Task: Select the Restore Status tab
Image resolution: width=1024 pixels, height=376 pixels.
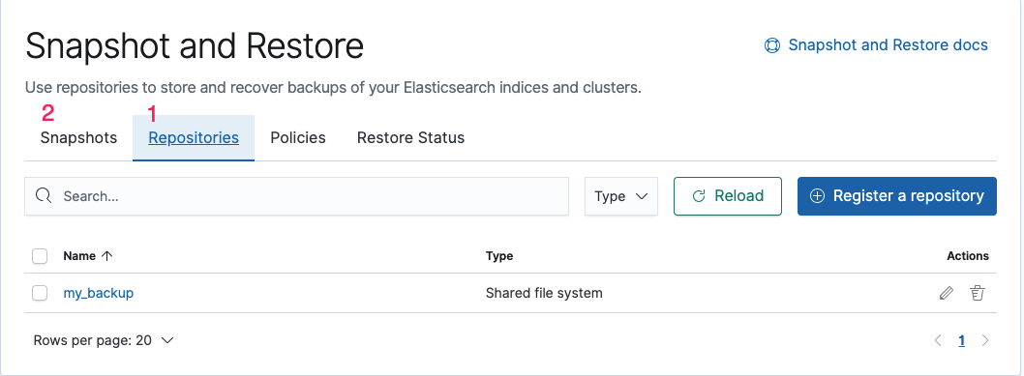Action: pos(410,138)
